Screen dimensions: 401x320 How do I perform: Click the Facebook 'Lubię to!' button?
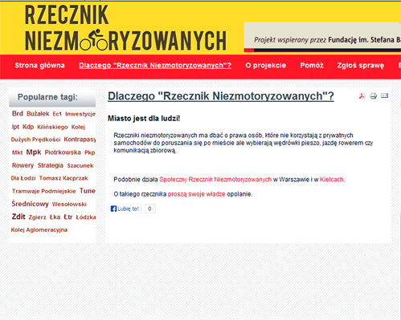[125, 209]
